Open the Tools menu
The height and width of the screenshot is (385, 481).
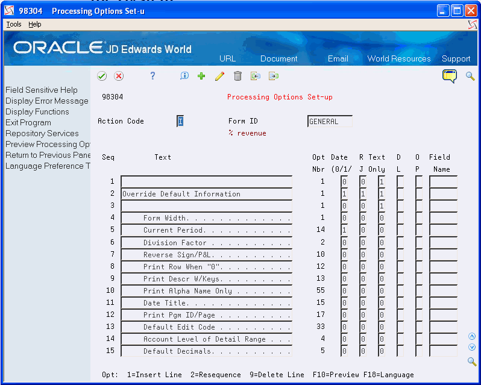(x=14, y=24)
